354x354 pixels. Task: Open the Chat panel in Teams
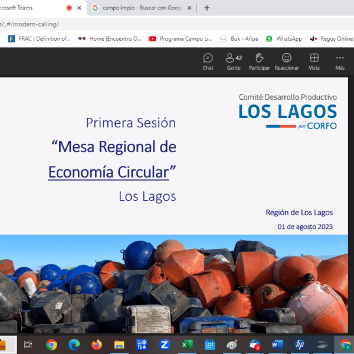208,61
